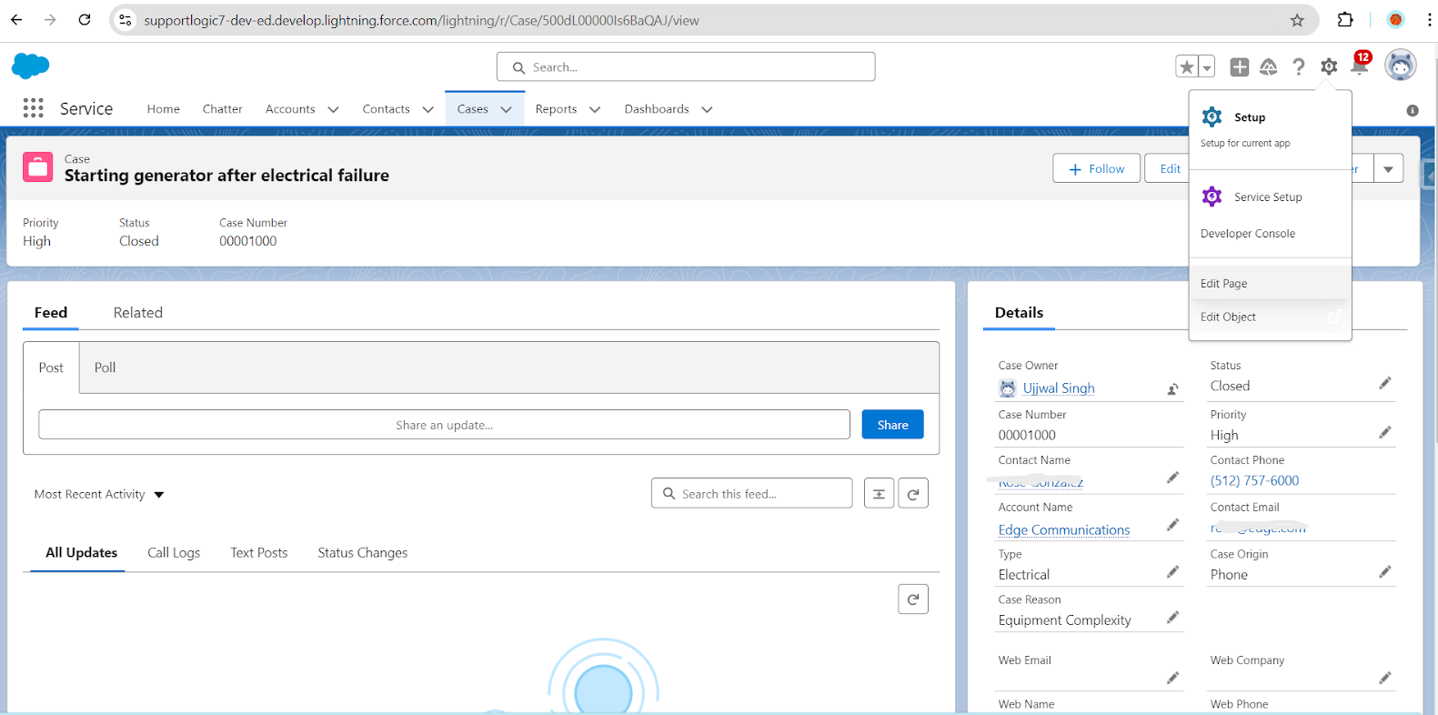
Task: Show Status Changes feed filter
Action: 362,552
